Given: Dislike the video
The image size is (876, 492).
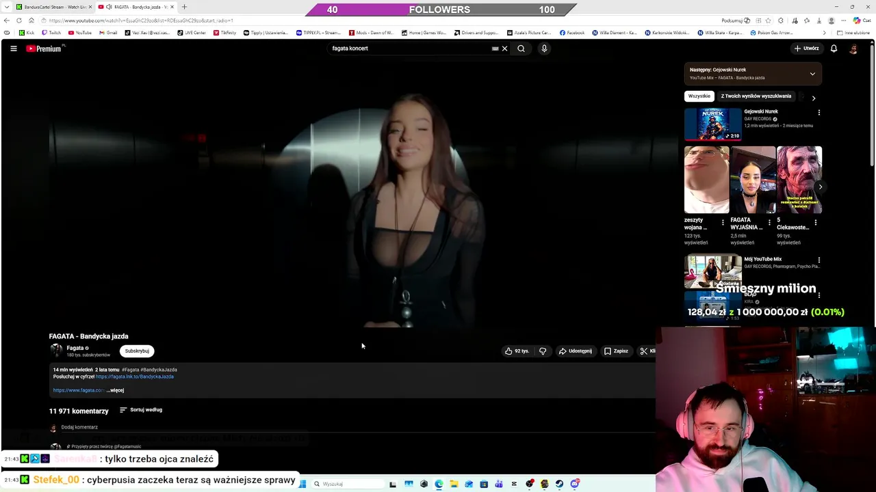Looking at the screenshot, I should point(543,351).
